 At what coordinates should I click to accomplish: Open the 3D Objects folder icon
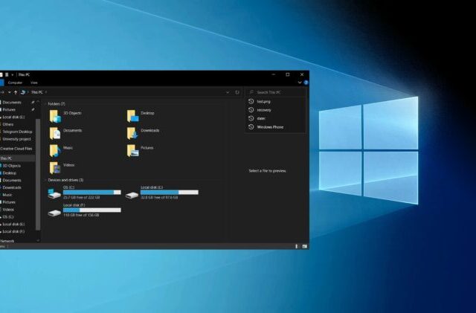pos(54,115)
